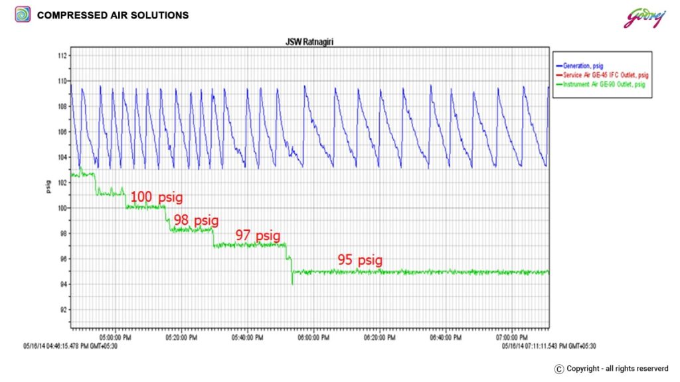Click the 95 psig annotation label
Viewport: 680px width, 382px height.
360,260
